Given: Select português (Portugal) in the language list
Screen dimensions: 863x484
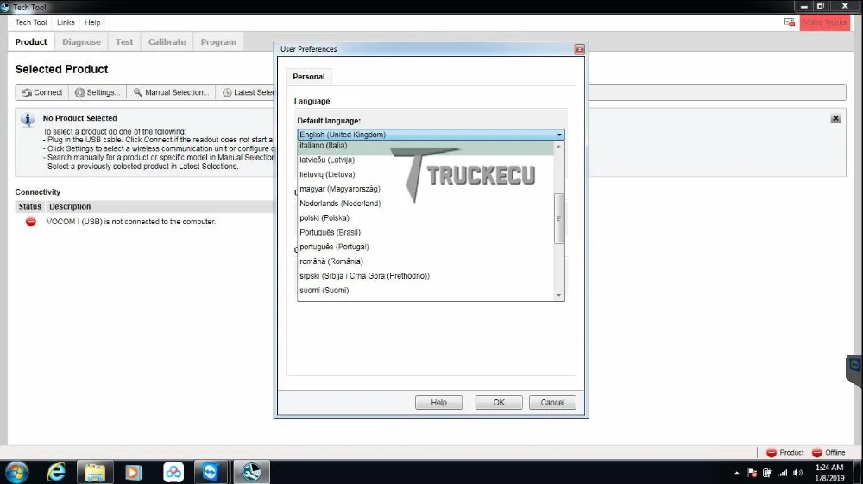Looking at the screenshot, I should tap(425, 247).
